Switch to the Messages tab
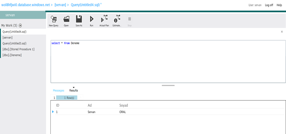 (x=59, y=91)
